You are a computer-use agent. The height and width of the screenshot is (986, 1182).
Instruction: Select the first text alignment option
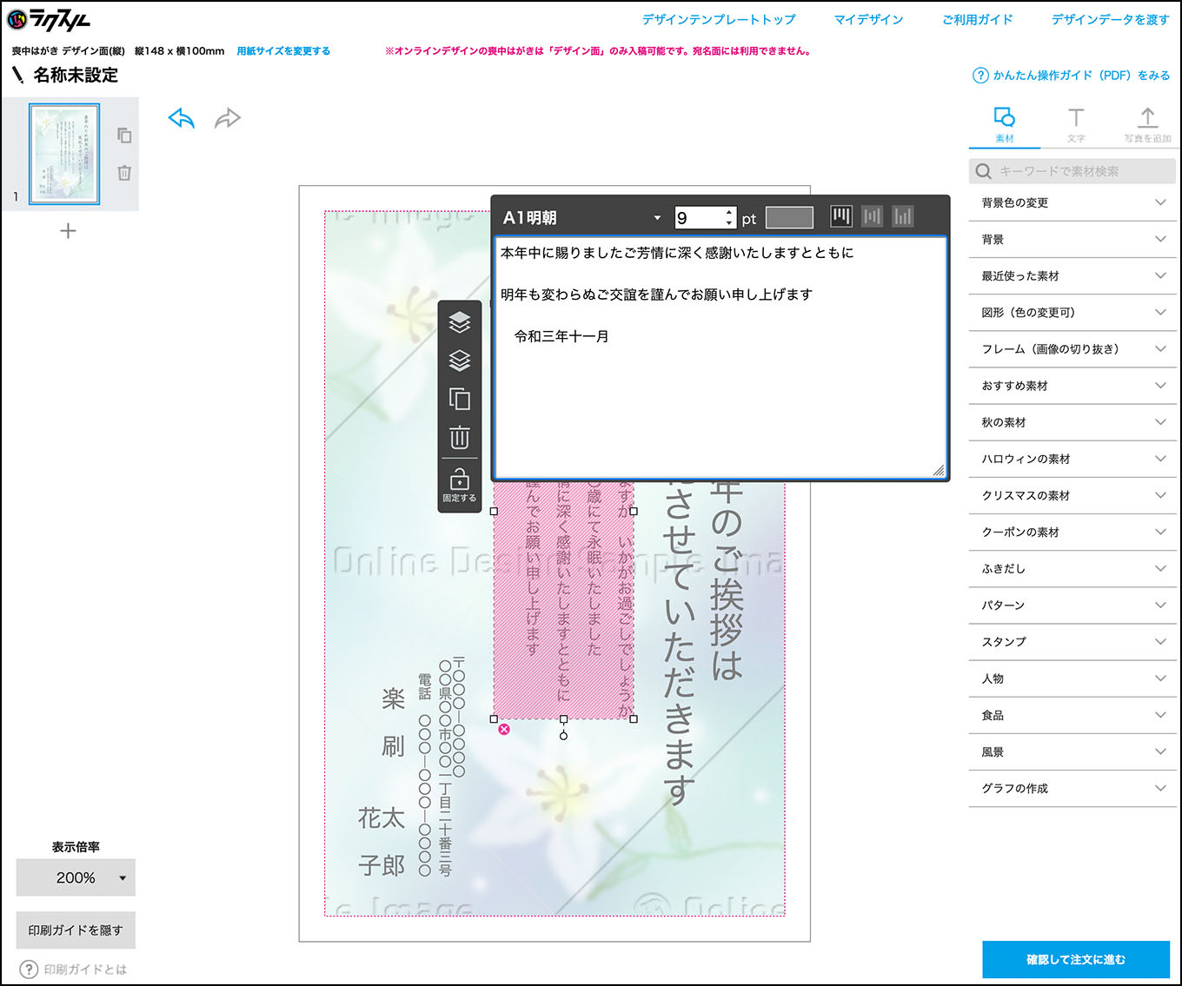pyautogui.click(x=840, y=216)
